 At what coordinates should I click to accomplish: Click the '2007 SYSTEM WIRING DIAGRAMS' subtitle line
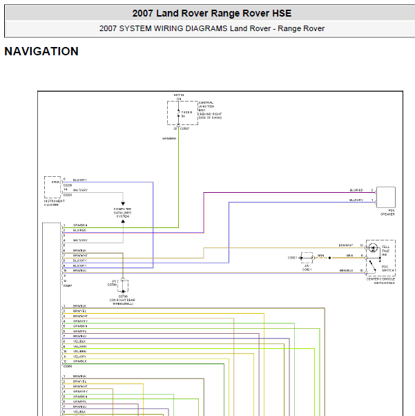tap(211, 28)
